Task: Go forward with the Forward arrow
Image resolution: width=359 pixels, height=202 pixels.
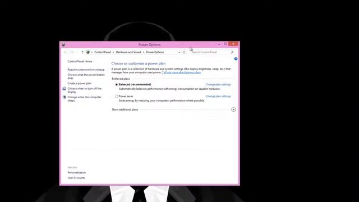Action: [x=72, y=52]
